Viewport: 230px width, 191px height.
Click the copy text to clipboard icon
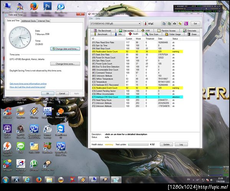pyautogui.click(x=164, y=23)
